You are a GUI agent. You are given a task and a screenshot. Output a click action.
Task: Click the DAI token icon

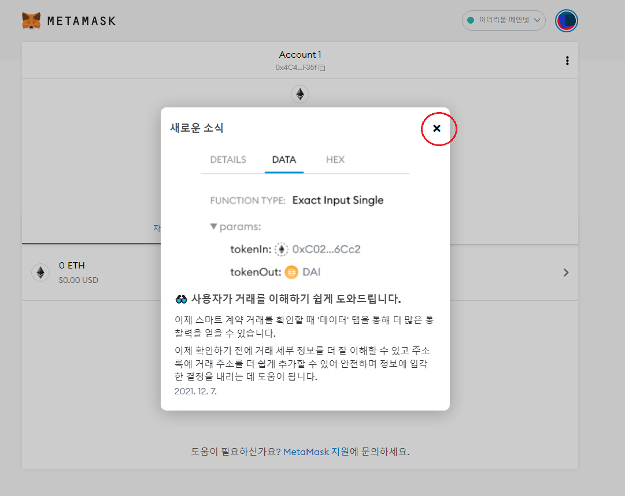pos(291,273)
